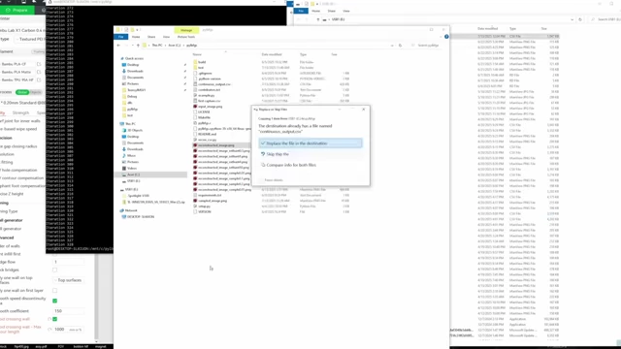Choose 'Skip this file' in the dialog

tap(310, 154)
